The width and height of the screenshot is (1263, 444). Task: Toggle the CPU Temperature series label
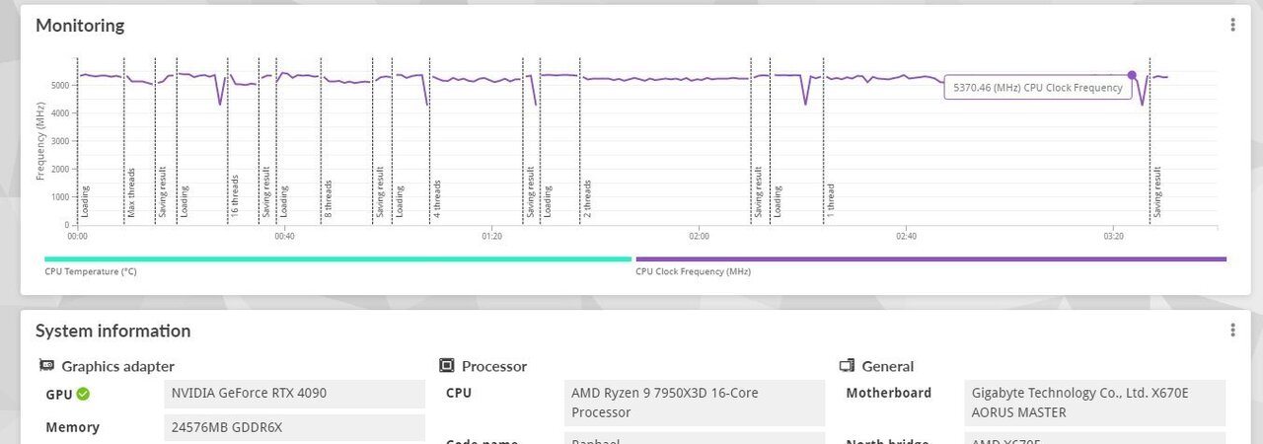click(91, 271)
